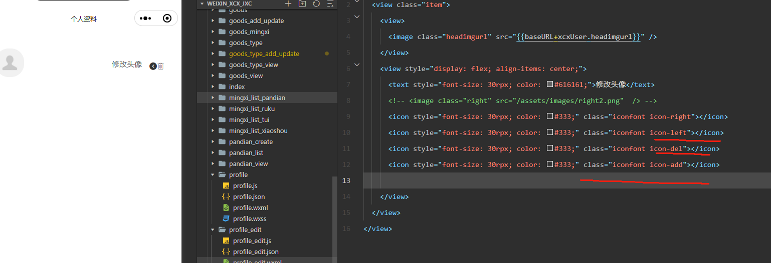The height and width of the screenshot is (263, 771).
Task: Click the new folder icon
Action: 302,3
